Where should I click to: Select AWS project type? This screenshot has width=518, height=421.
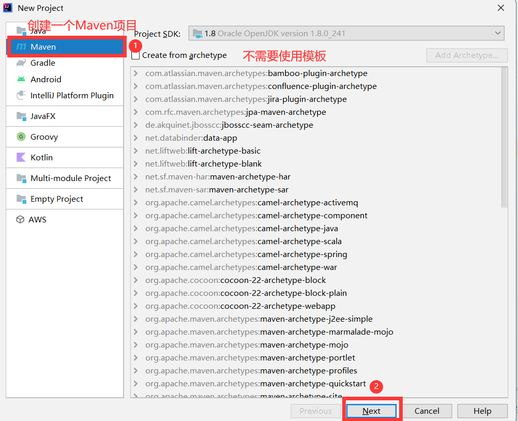tap(65, 219)
